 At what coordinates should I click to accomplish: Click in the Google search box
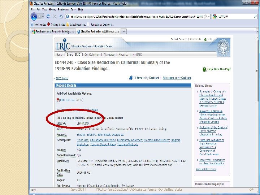235,17
